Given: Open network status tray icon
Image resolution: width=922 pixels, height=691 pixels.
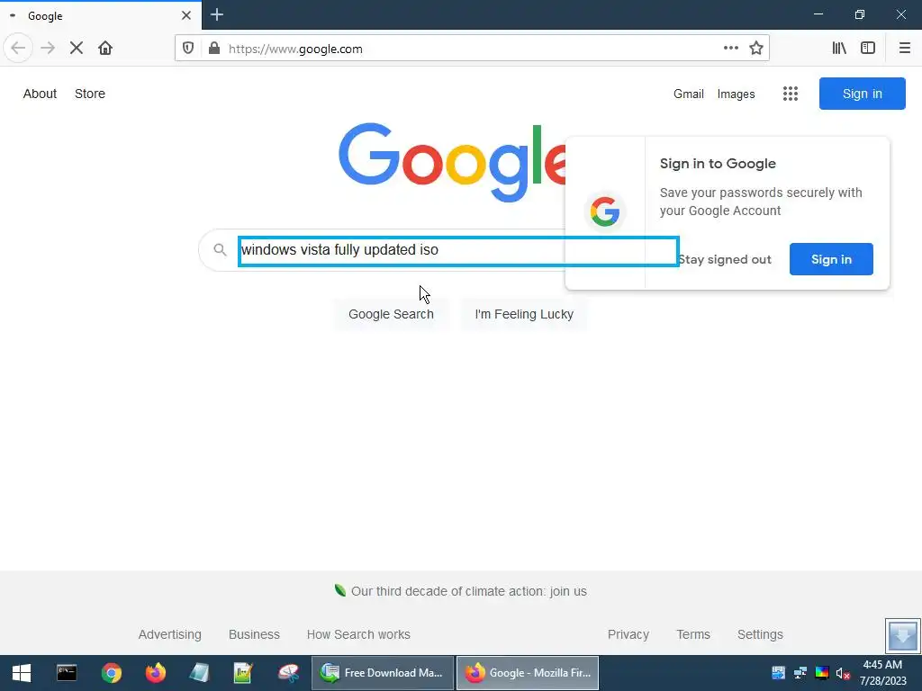Looking at the screenshot, I should pyautogui.click(x=800, y=673).
